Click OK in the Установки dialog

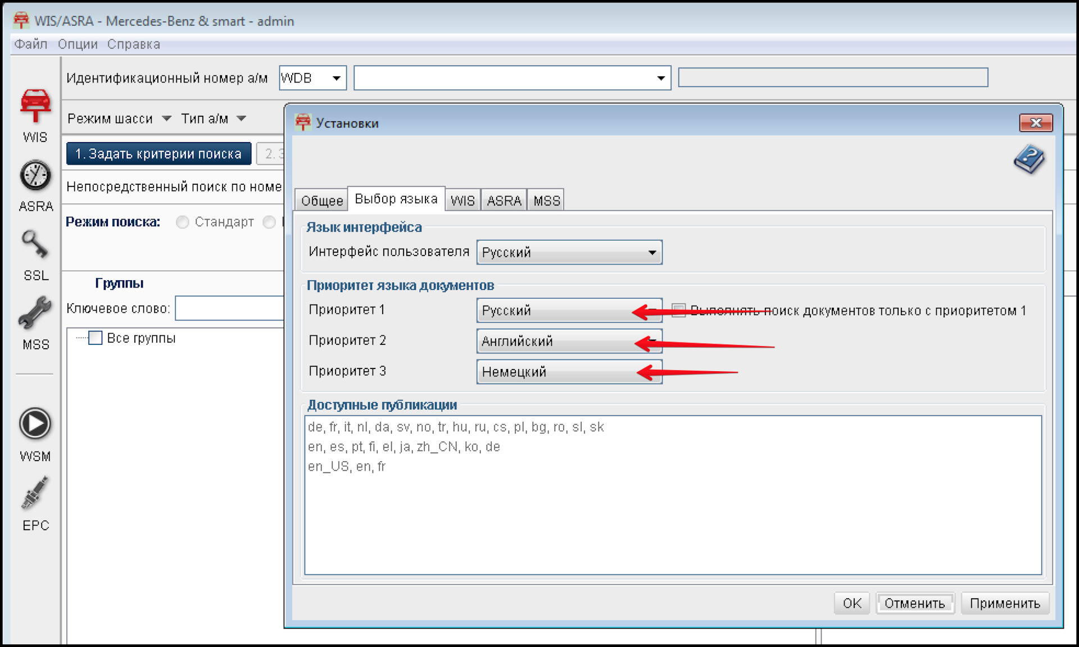pyautogui.click(x=852, y=603)
